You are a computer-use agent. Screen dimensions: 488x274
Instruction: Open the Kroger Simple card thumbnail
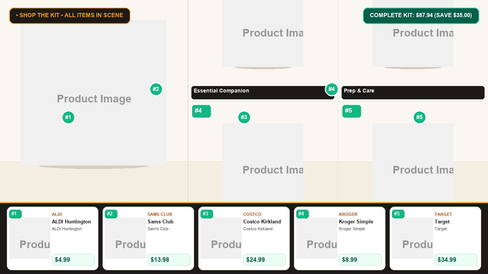pos(317,238)
